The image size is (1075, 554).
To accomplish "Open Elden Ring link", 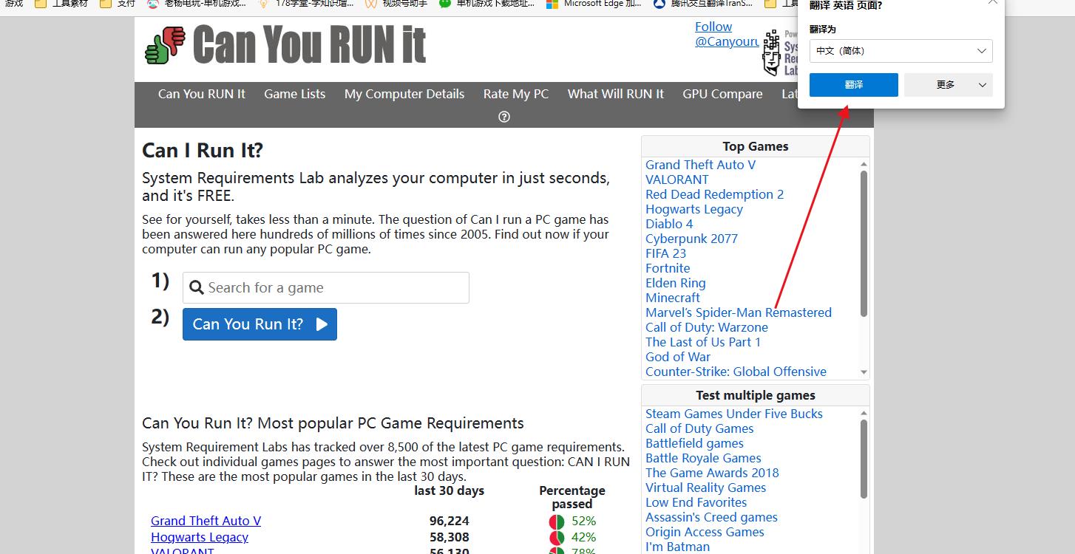I will click(x=676, y=283).
